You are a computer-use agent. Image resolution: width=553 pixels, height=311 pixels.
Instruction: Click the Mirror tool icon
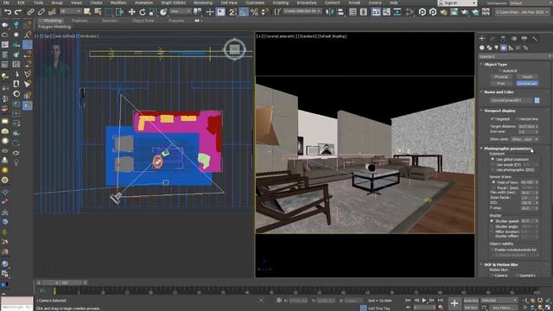[330, 12]
